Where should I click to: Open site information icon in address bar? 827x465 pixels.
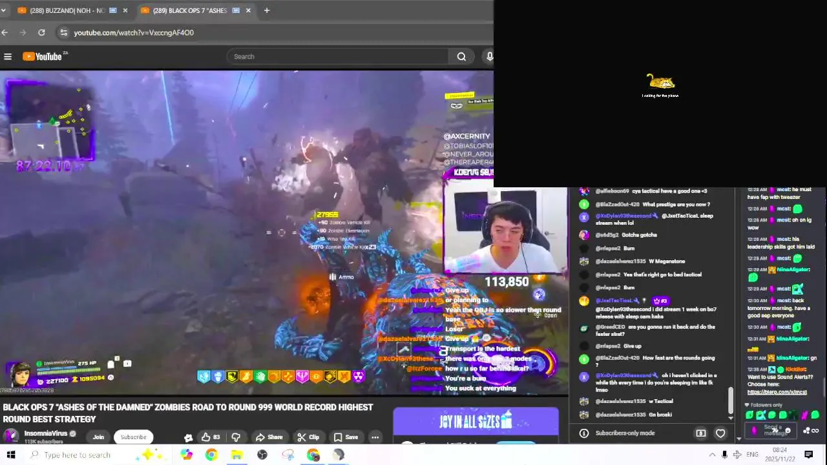63,32
